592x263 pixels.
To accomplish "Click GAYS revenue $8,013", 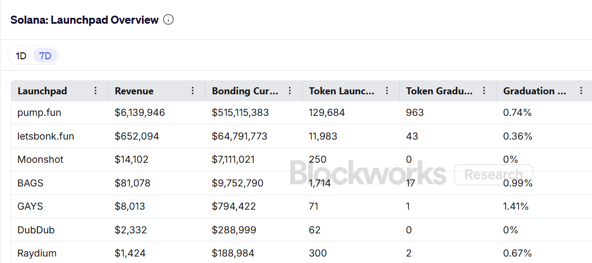I will (x=130, y=206).
